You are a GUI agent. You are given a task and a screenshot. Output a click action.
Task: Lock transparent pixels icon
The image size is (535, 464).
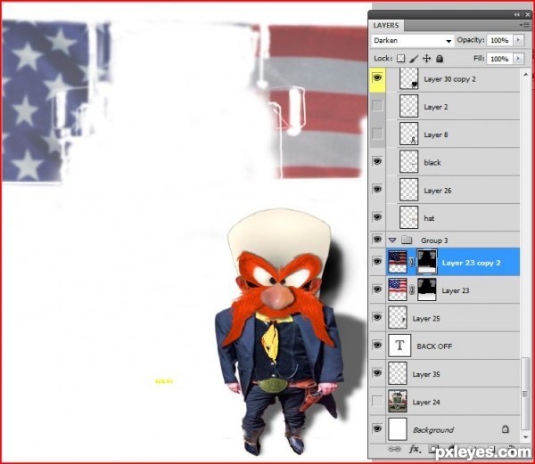pos(401,59)
